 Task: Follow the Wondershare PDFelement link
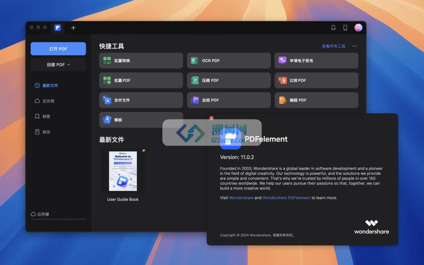coord(287,198)
